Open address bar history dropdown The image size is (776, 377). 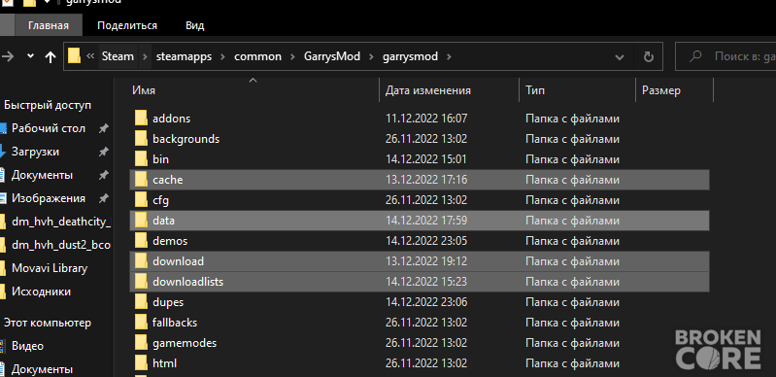[619, 57]
